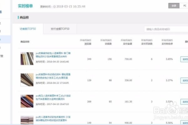The image size is (188, 125).
Task: Click the clock icon beside the update time
Action: click(x=55, y=7)
